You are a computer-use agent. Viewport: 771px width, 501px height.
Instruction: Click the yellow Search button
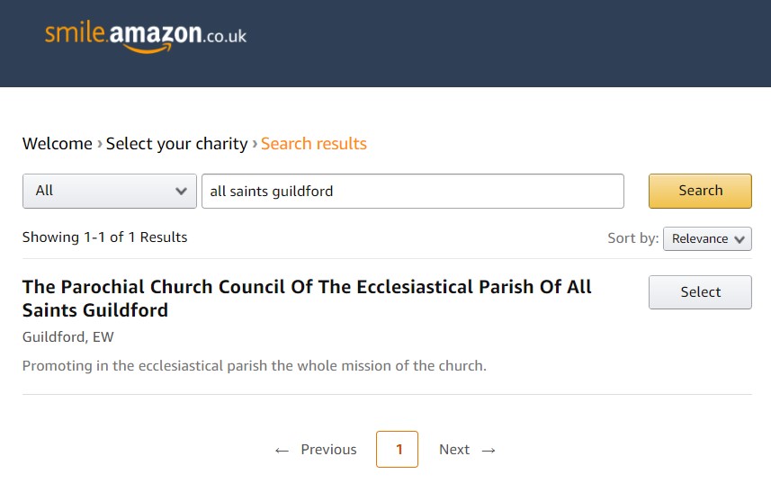pos(700,191)
